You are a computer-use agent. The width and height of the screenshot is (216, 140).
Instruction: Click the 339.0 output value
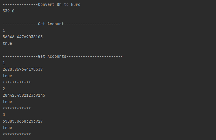coord(9,11)
